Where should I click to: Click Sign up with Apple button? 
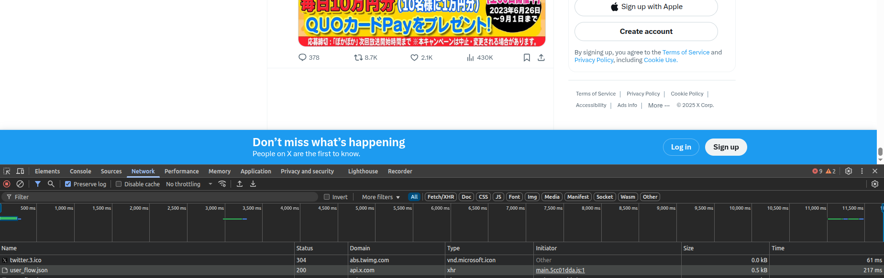[x=646, y=7]
